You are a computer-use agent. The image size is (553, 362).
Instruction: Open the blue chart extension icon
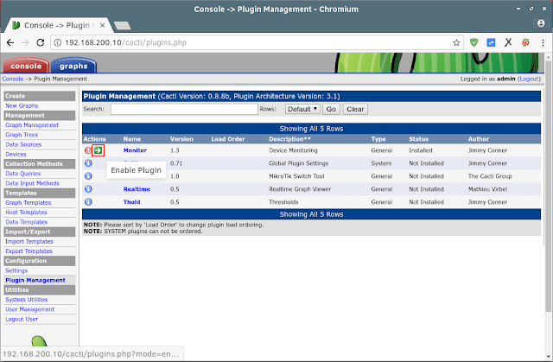[491, 42]
